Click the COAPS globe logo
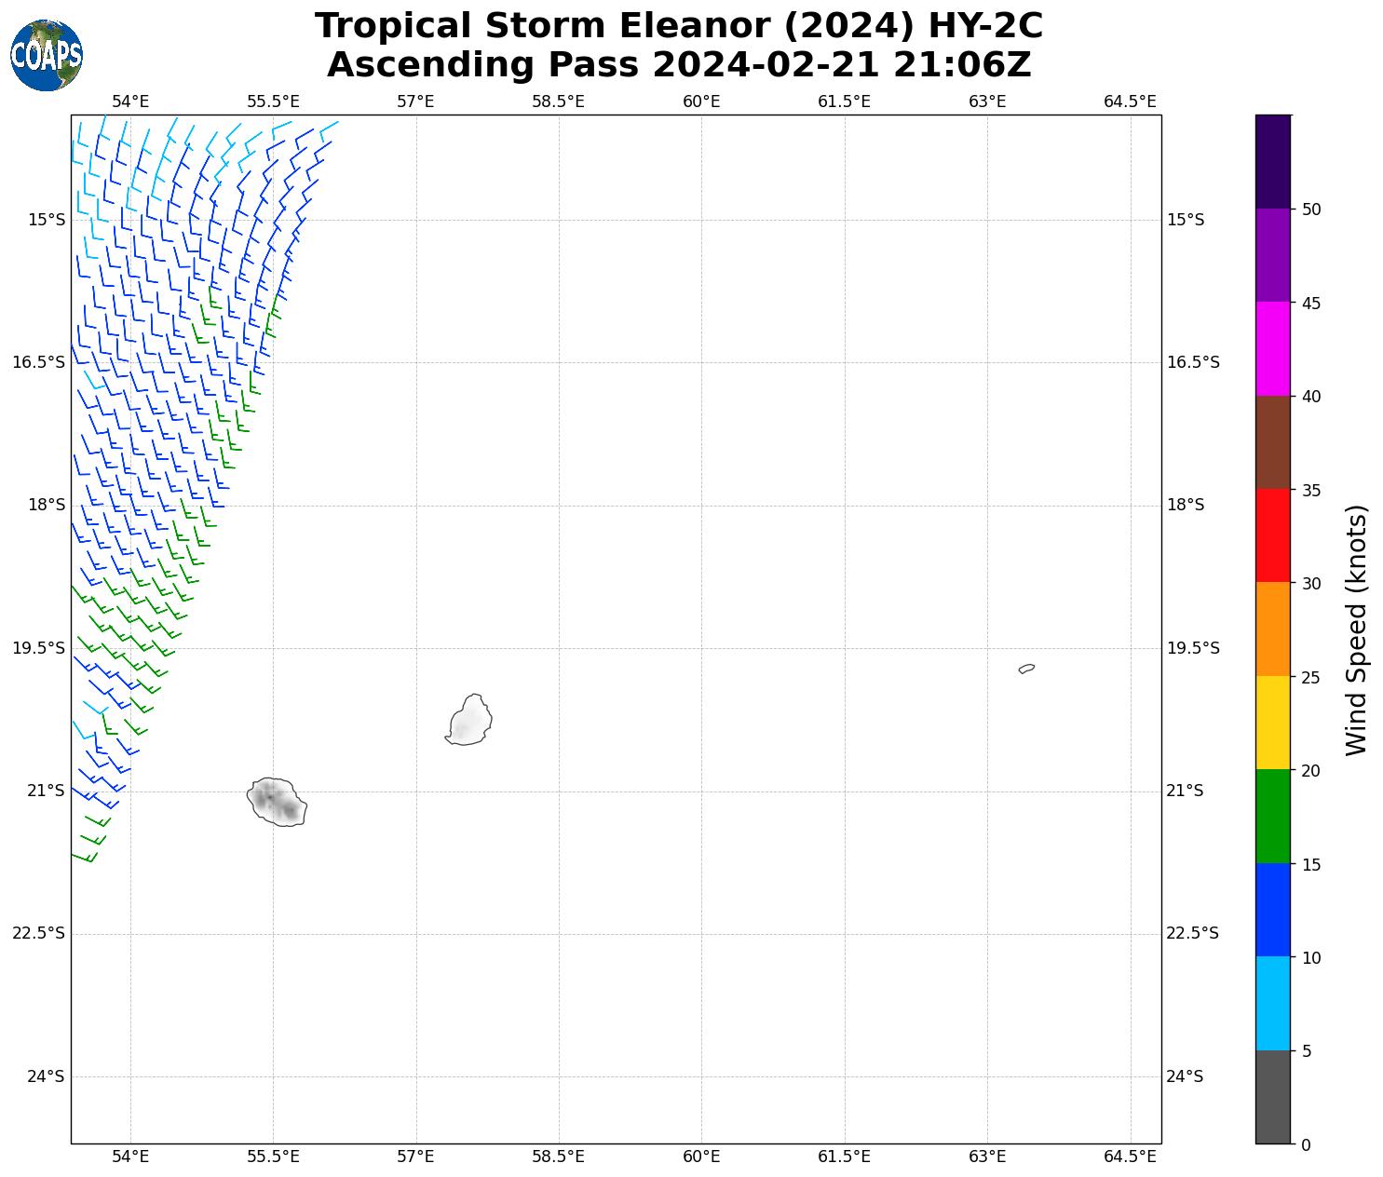The width and height of the screenshot is (1383, 1177). click(x=47, y=56)
